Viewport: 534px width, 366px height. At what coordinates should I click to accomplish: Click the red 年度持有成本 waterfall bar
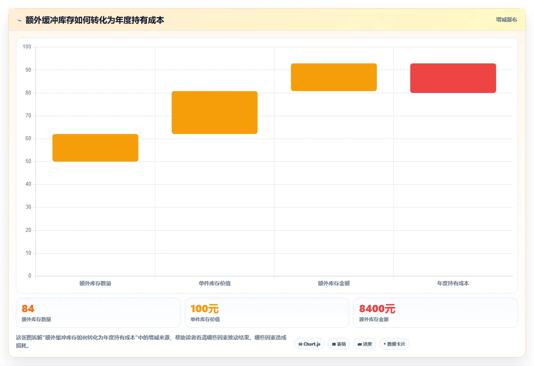(x=453, y=78)
